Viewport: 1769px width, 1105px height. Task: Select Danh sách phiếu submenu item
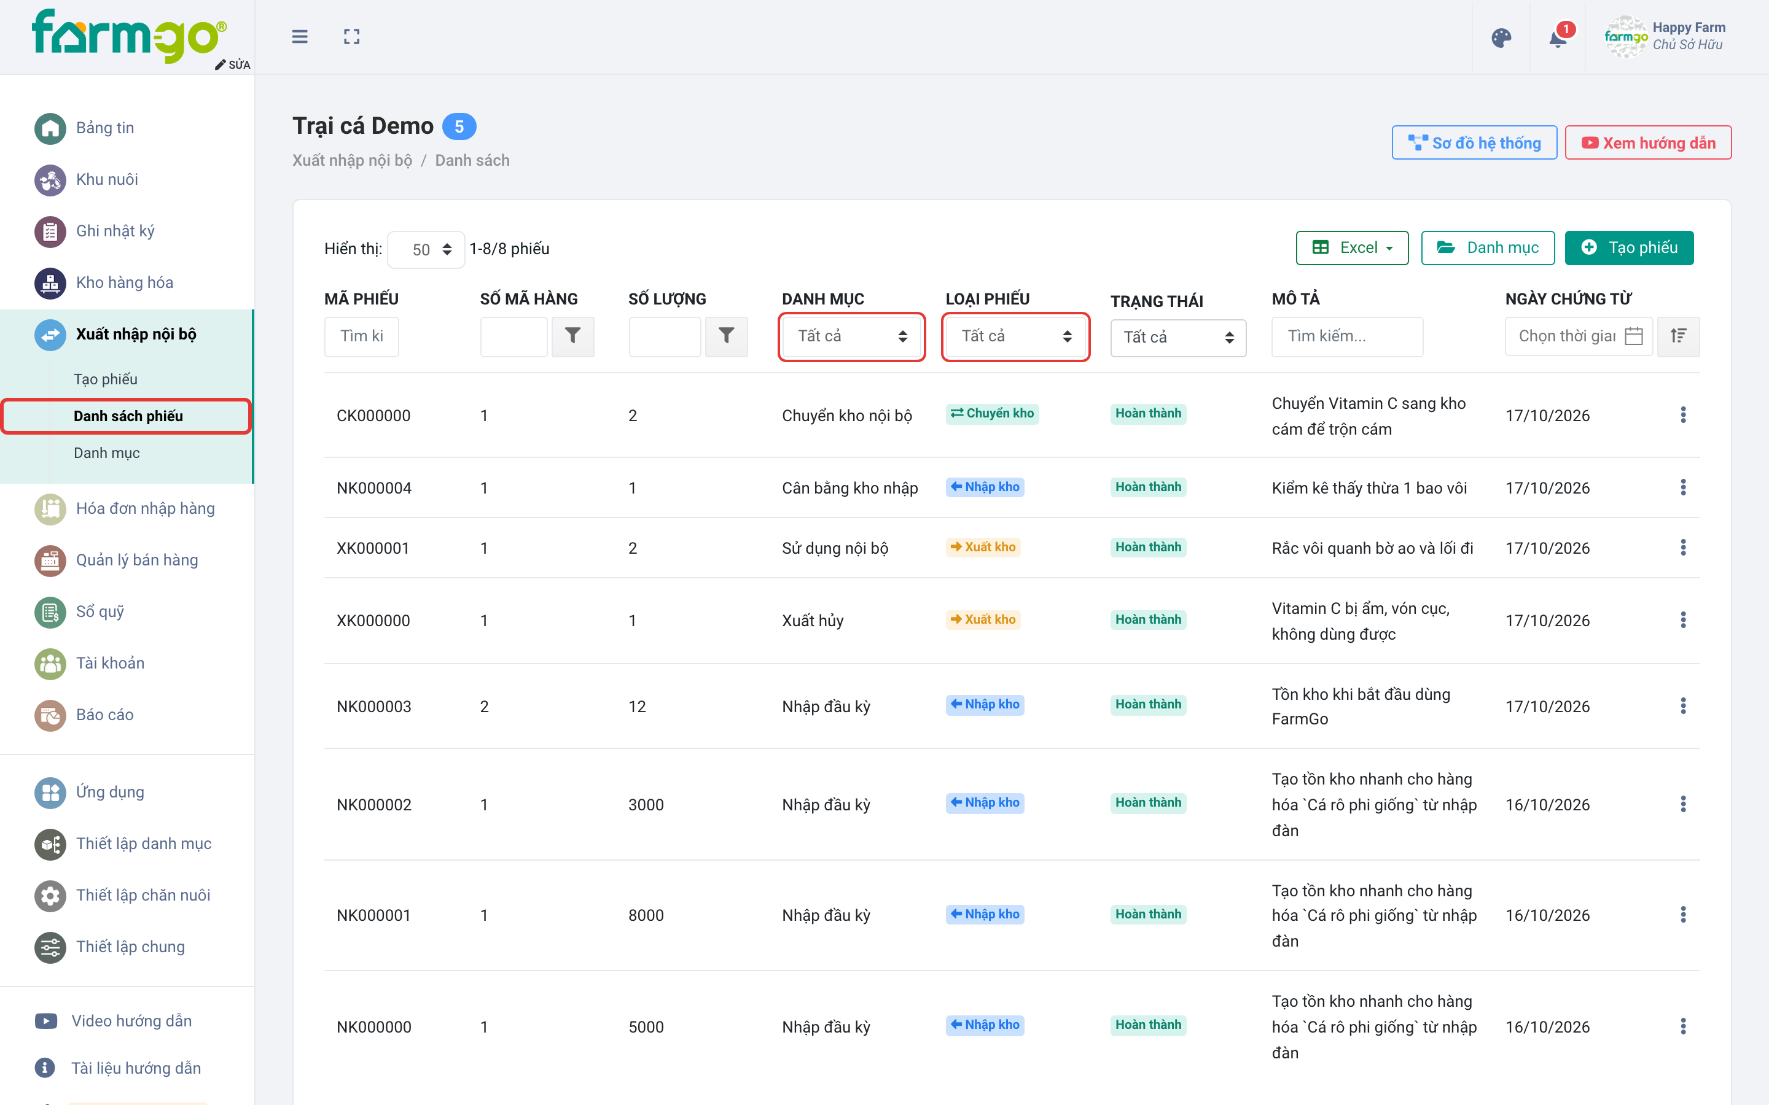pyautogui.click(x=128, y=416)
